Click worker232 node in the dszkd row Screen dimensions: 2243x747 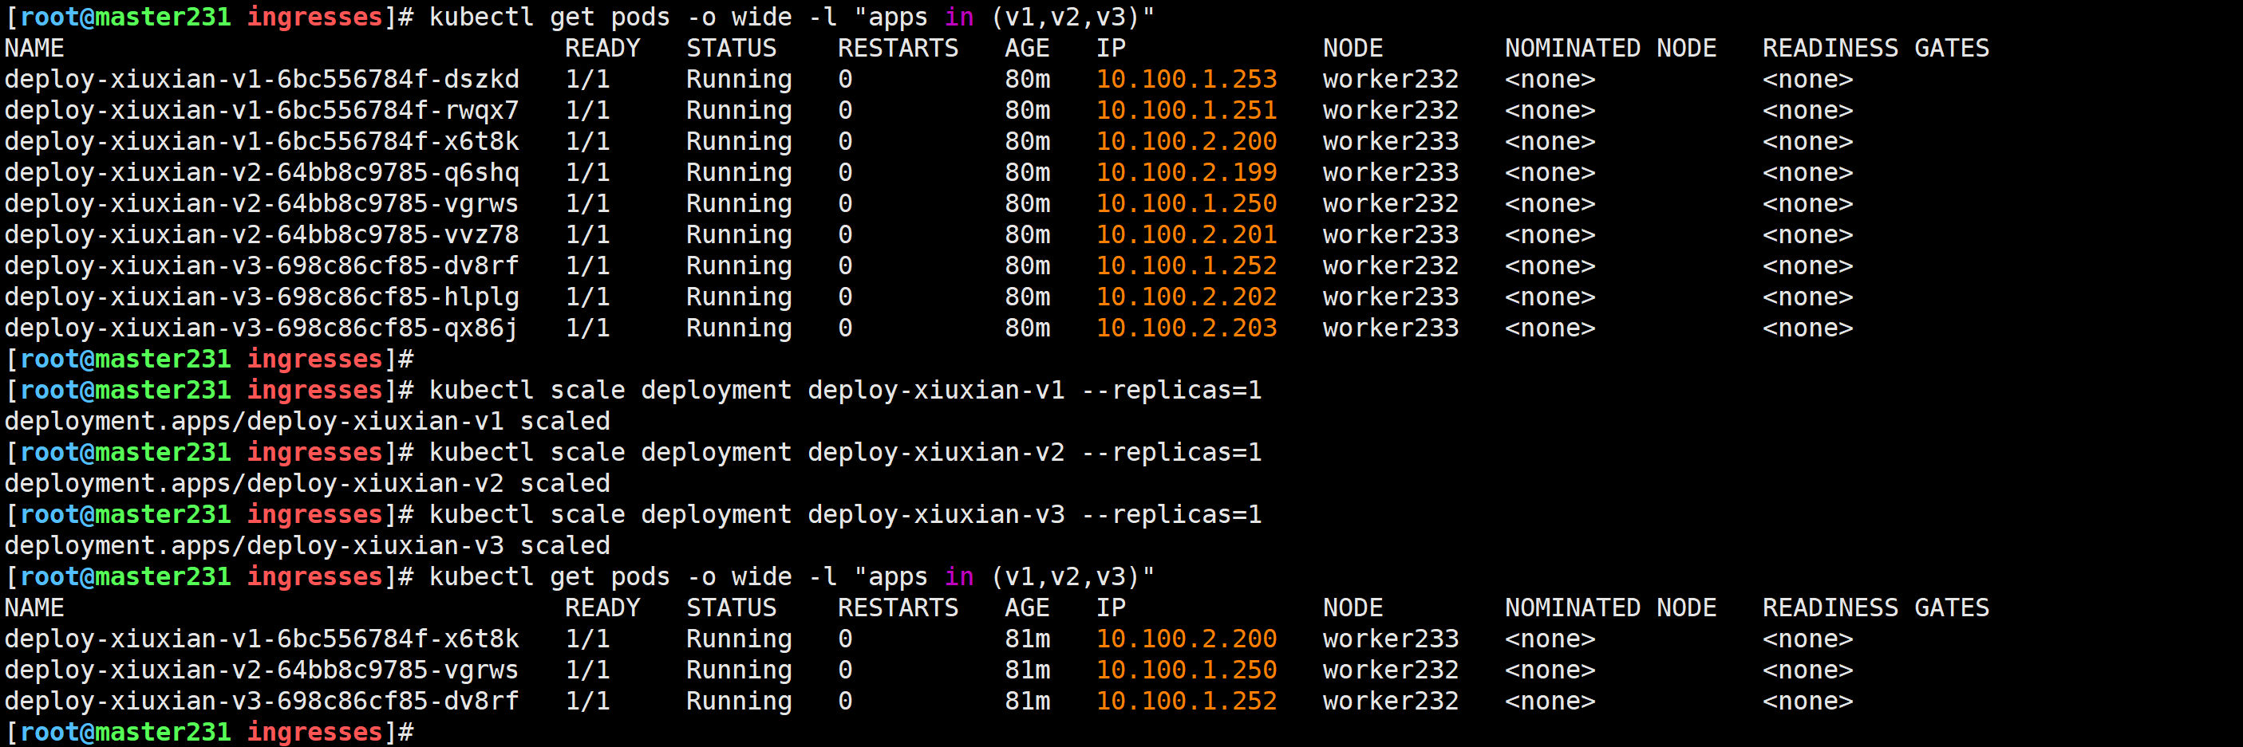(1391, 79)
